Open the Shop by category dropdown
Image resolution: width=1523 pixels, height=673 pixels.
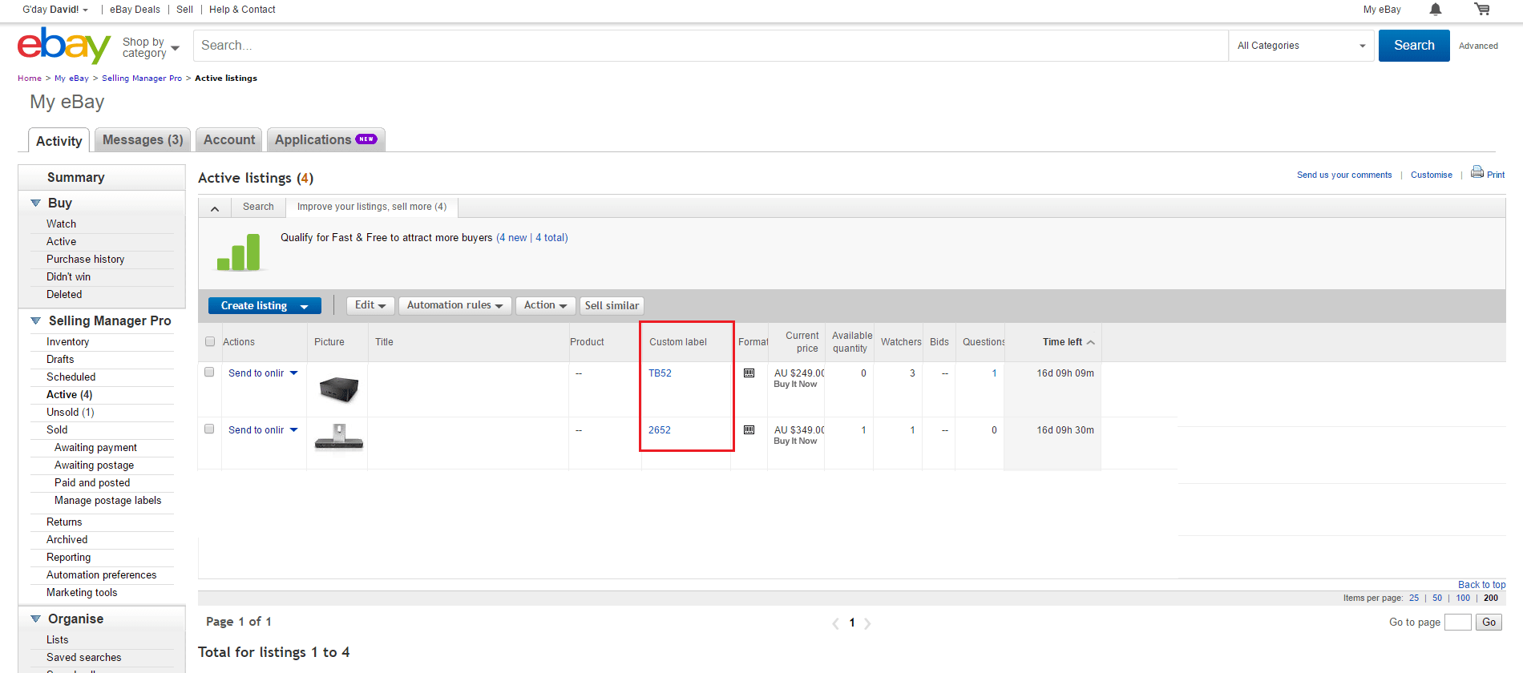pyautogui.click(x=151, y=47)
